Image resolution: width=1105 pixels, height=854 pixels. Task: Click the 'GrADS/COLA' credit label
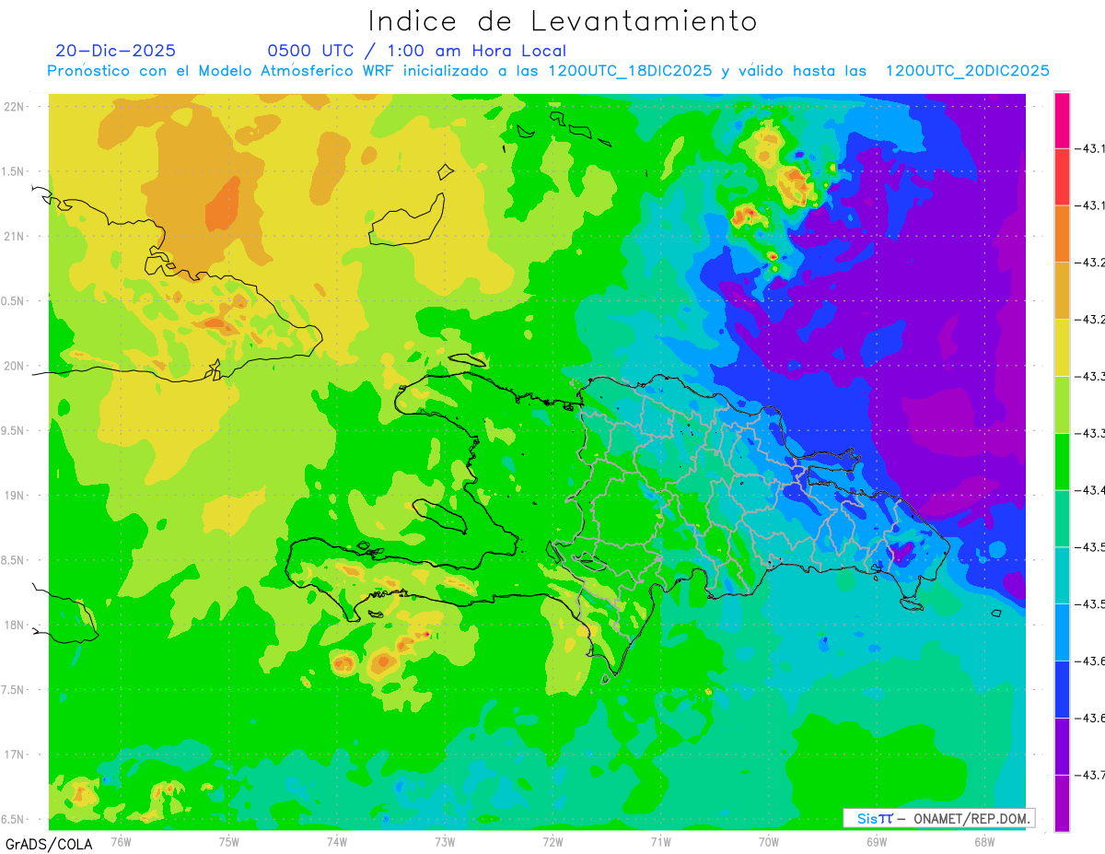pos(49,844)
